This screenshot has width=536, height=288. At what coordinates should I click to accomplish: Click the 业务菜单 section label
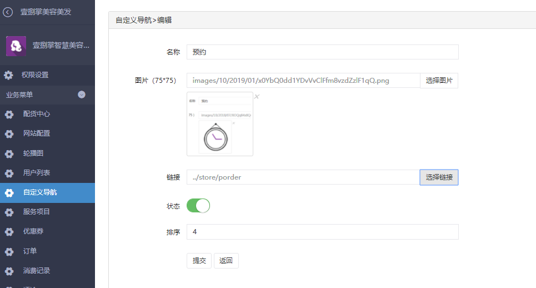tap(19, 95)
